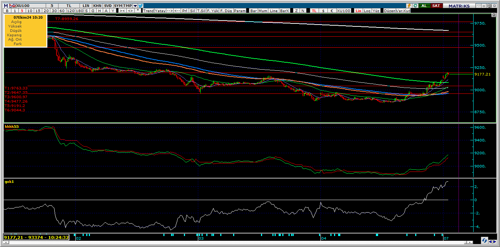Select the A monthly period button
This screenshot has height=247, width=500.
tap(106, 11)
